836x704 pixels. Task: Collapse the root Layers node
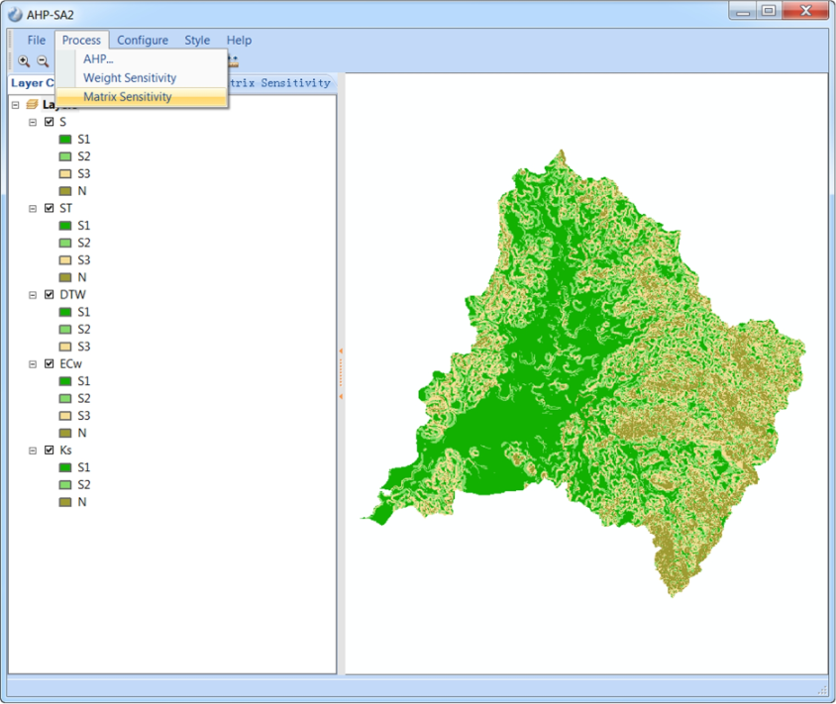coord(15,105)
